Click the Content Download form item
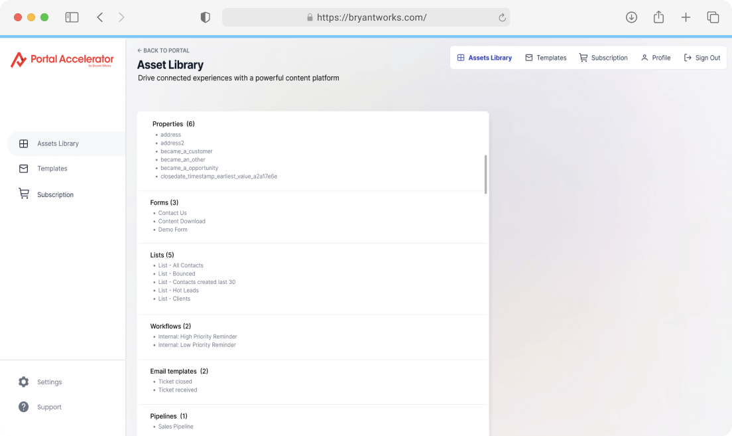The image size is (732, 436). 182,222
